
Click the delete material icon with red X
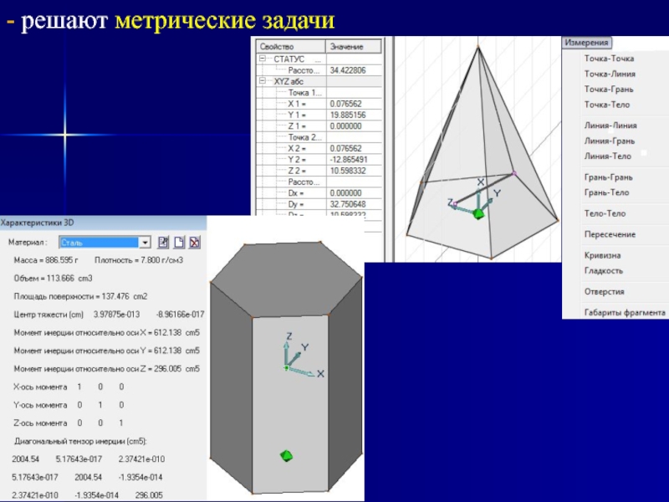(x=193, y=243)
